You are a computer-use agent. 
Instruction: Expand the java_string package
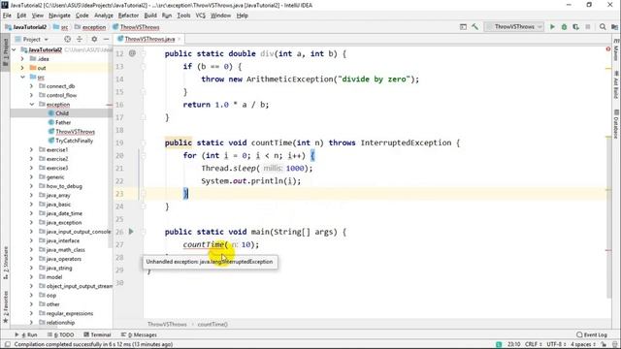pyautogui.click(x=32, y=268)
